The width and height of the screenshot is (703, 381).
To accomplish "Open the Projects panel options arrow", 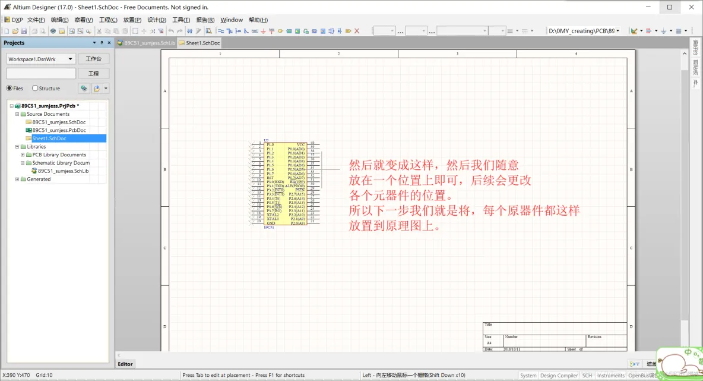I will [94, 43].
